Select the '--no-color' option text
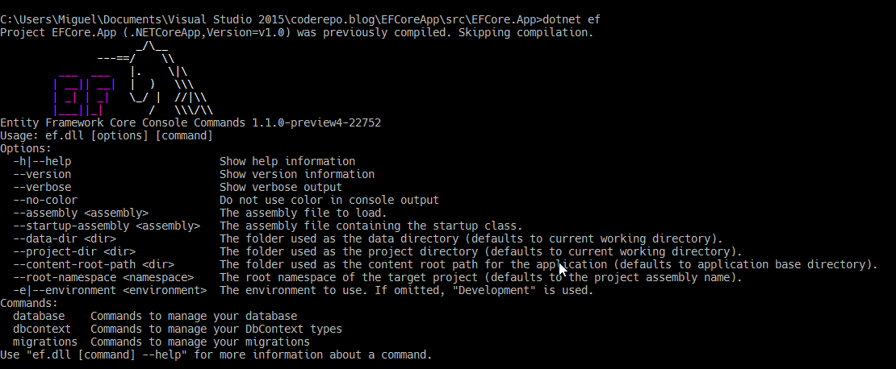The height and width of the screenshot is (369, 896). pyautogui.click(x=45, y=200)
